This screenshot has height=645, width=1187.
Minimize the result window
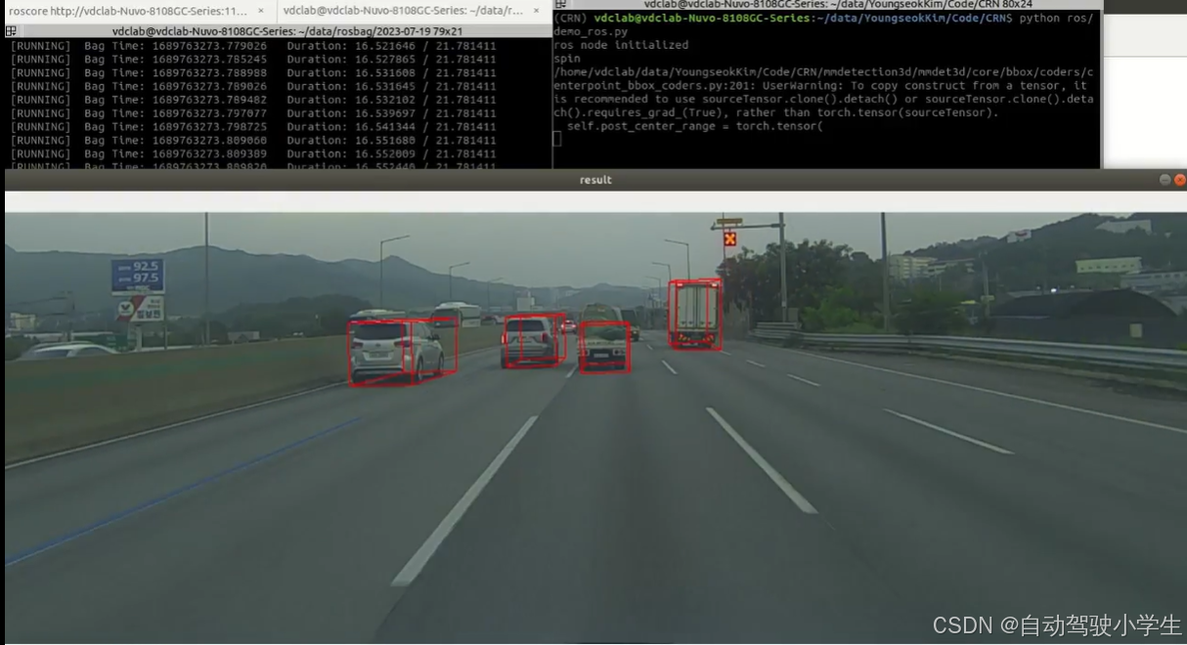tap(1165, 180)
